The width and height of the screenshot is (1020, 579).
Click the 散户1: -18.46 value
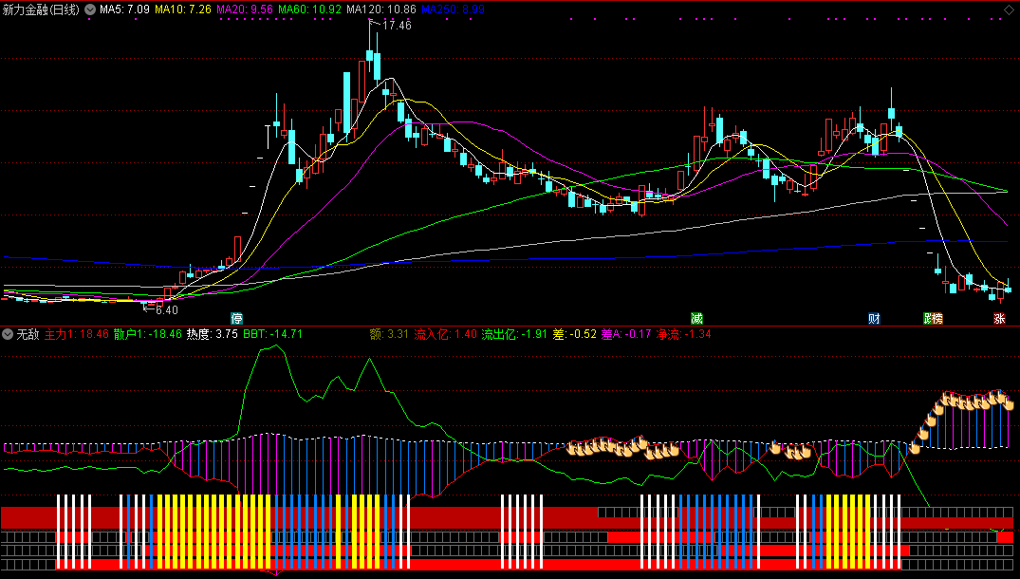[x=148, y=334]
